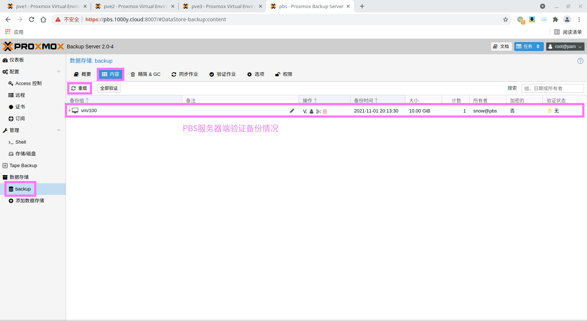Open the root@pam user dropdown

pyautogui.click(x=565, y=47)
